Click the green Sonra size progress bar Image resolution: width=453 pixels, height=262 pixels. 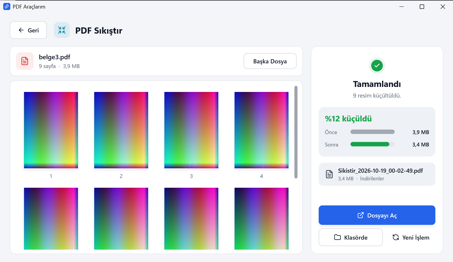(x=370, y=144)
